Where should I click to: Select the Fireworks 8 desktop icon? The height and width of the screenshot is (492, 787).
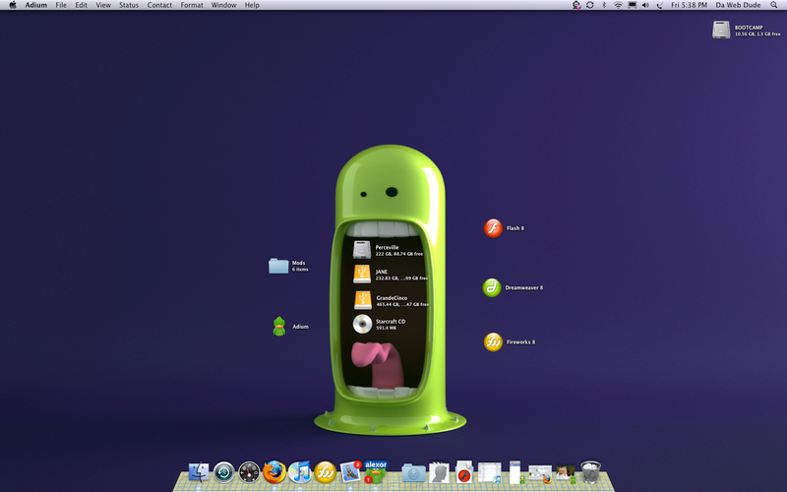[x=493, y=341]
